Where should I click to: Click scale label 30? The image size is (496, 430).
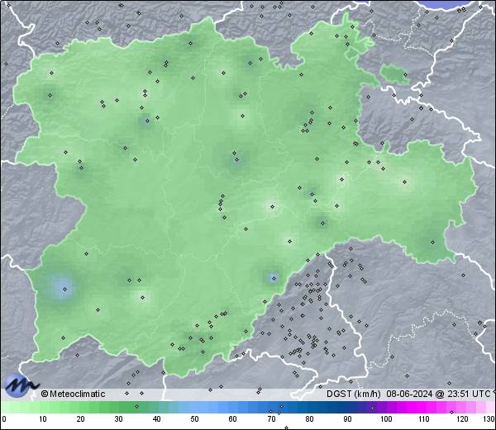pos(118,419)
